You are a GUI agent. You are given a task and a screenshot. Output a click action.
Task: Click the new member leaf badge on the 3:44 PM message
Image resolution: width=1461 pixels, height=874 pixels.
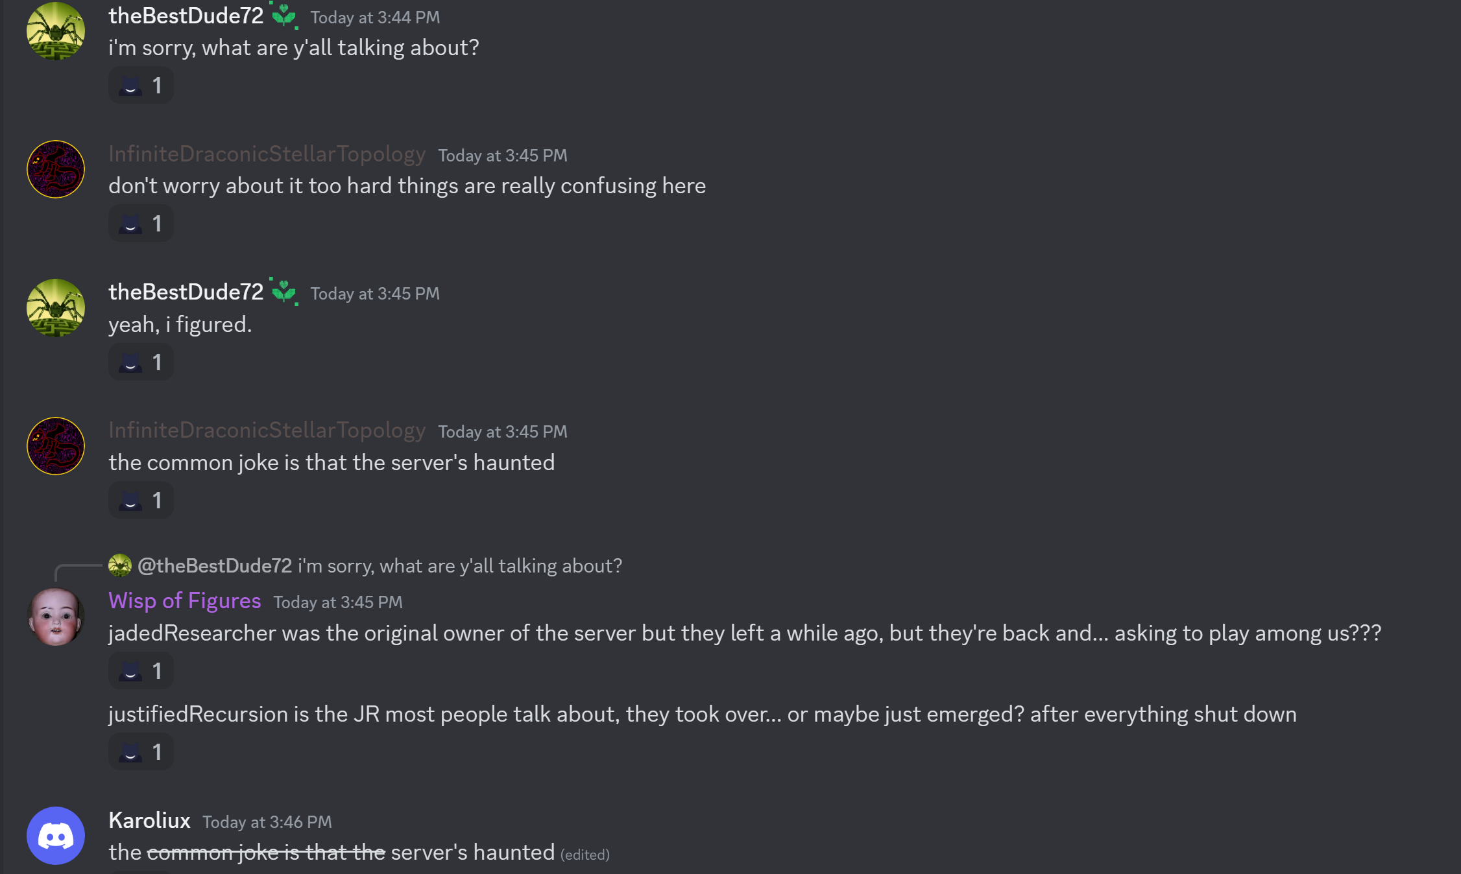coord(284,16)
